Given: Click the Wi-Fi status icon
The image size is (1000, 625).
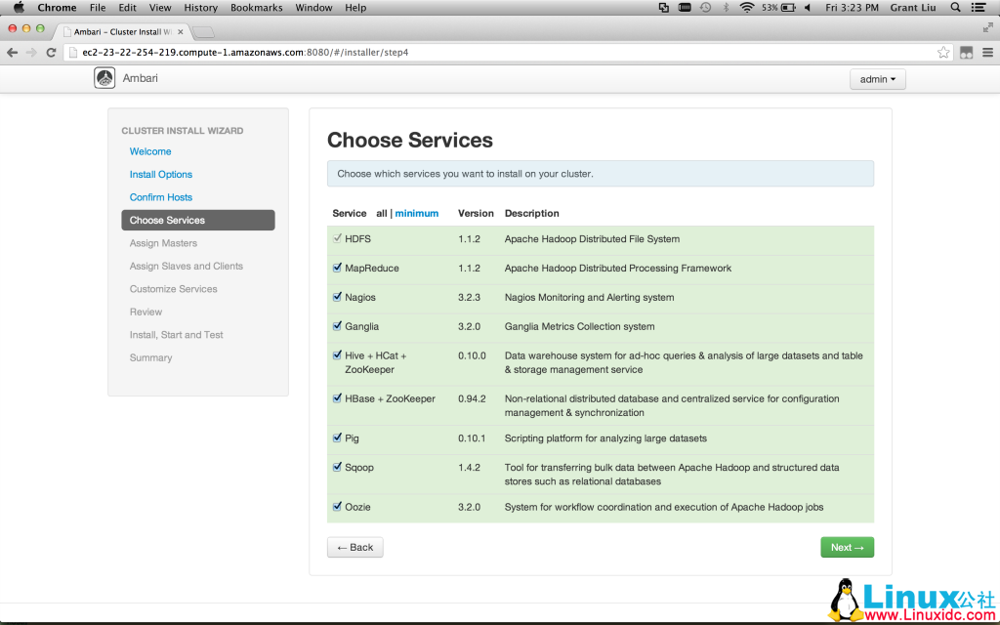Looking at the screenshot, I should tap(747, 8).
